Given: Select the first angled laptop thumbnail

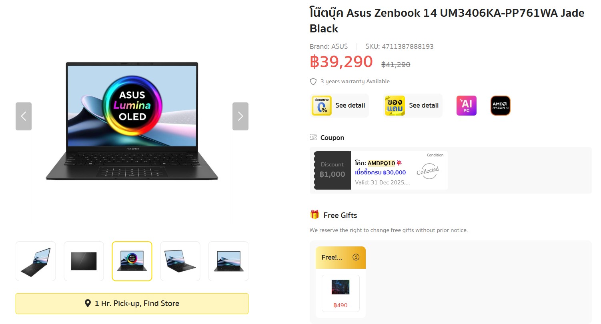Looking at the screenshot, I should coord(36,261).
